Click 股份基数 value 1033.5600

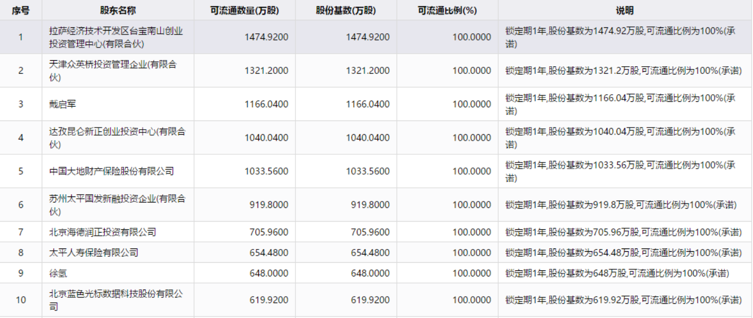point(368,171)
